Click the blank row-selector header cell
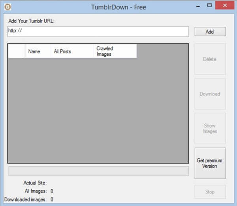This screenshot has width=237, height=206. [x=17, y=51]
